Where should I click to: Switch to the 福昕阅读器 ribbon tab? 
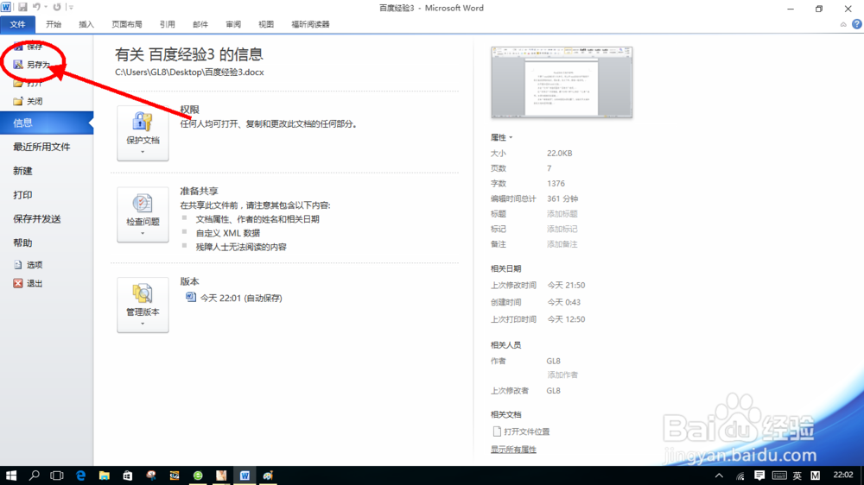click(310, 24)
